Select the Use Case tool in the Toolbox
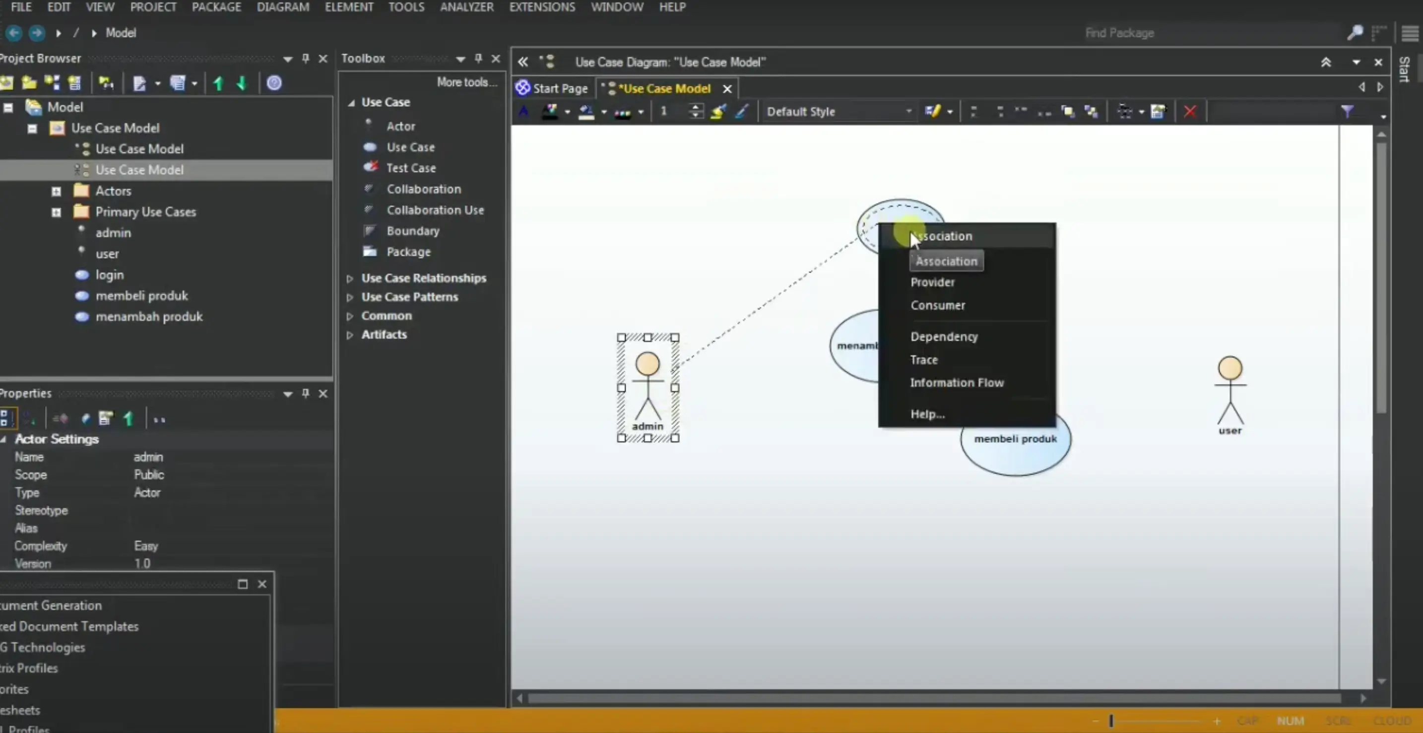The height and width of the screenshot is (733, 1423). [410, 147]
